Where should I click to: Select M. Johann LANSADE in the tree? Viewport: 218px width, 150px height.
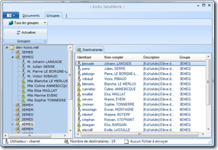pos(44,62)
